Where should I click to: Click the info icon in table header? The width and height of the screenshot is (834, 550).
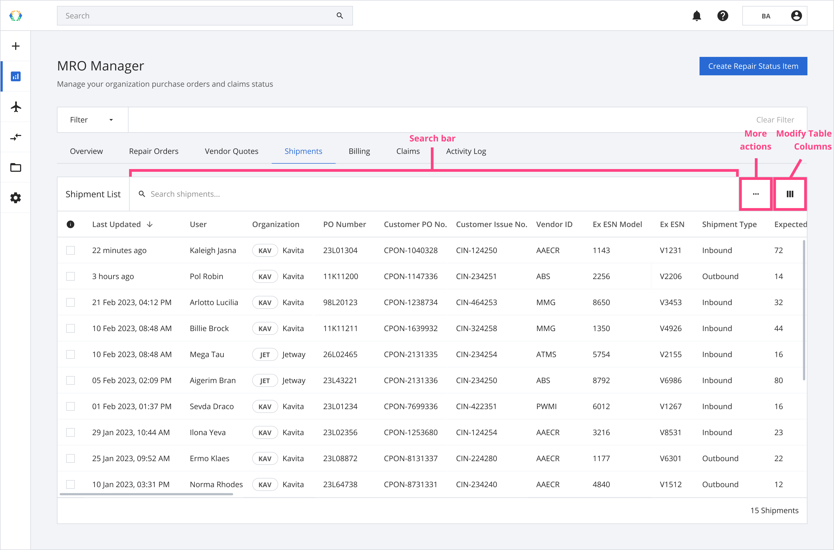[x=70, y=225]
